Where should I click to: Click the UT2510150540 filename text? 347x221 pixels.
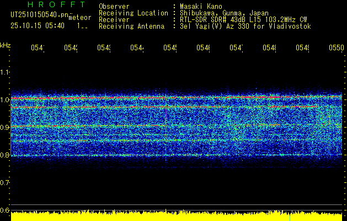coord(40,15)
